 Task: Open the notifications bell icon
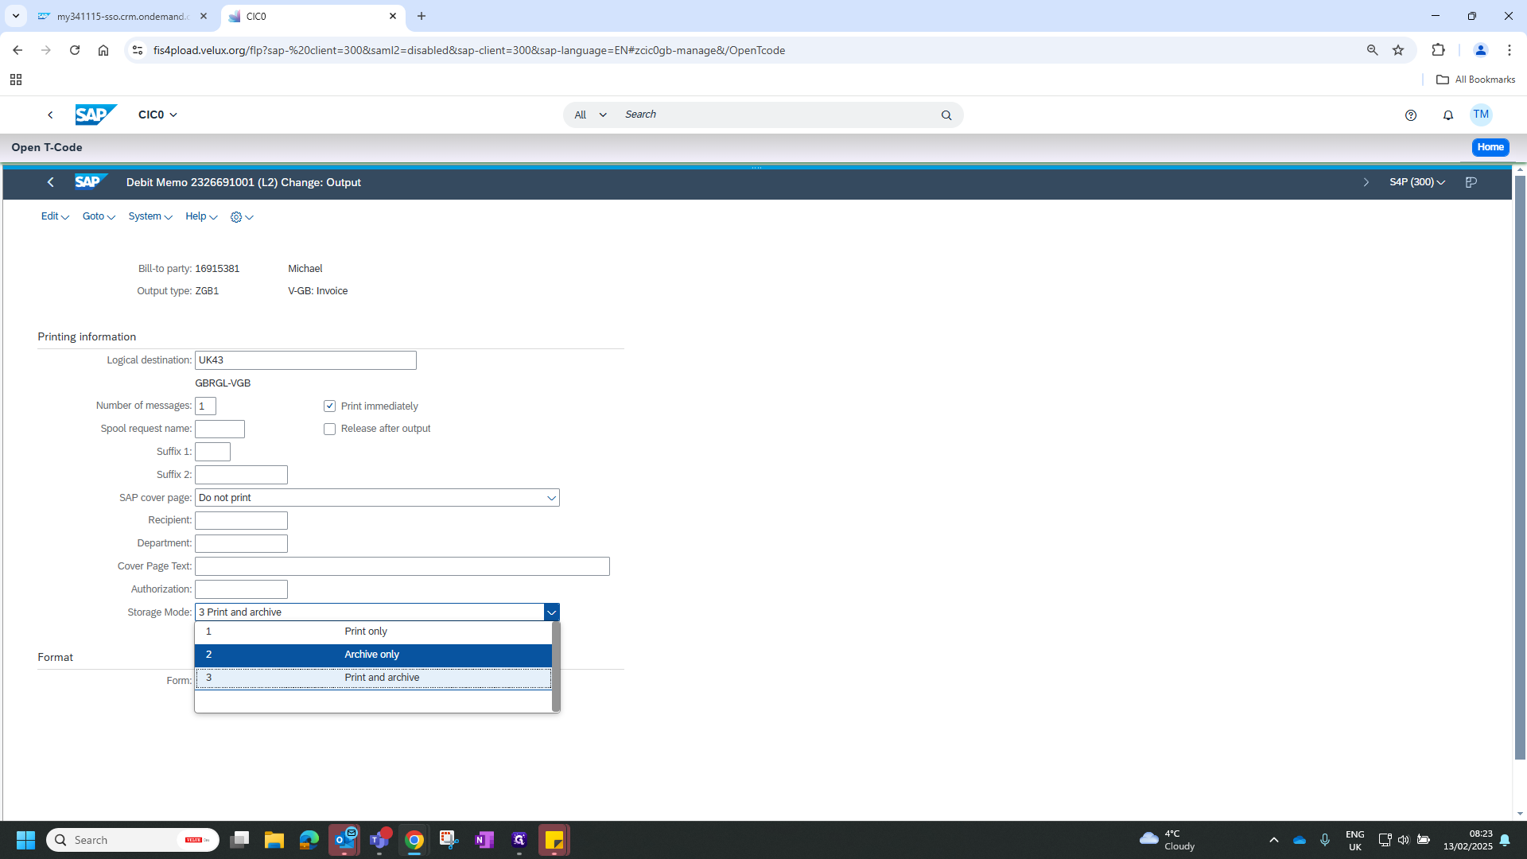(x=1448, y=115)
